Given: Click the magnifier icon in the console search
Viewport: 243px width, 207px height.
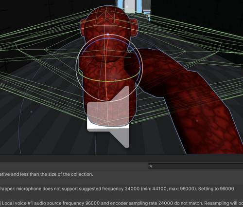Looking at the screenshot, I should point(151,166).
